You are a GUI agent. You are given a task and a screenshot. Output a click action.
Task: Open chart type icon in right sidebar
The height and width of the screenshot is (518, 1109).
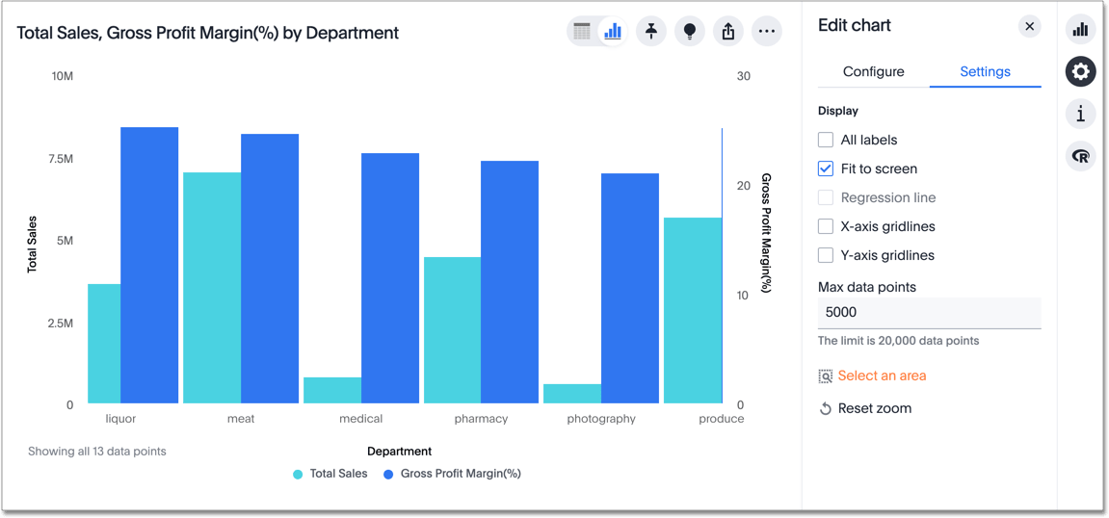point(1080,29)
